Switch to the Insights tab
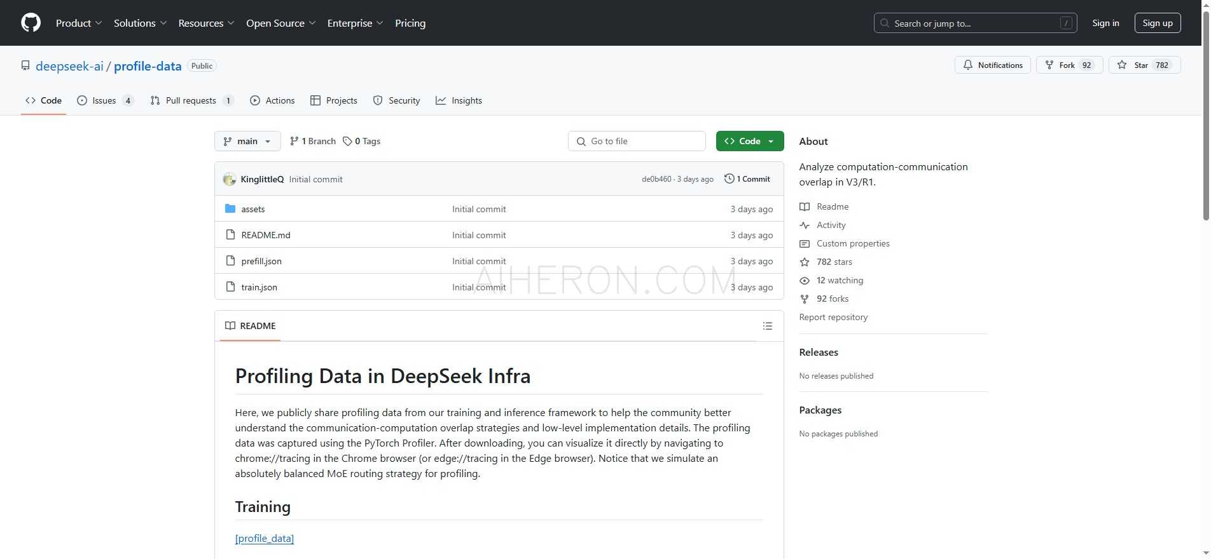Screen dimensions: 1211x559 459,100
